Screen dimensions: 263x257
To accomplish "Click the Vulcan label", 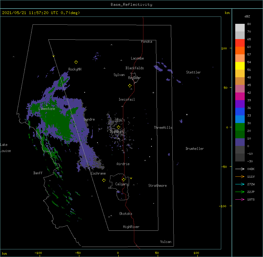I will [x=166, y=242].
